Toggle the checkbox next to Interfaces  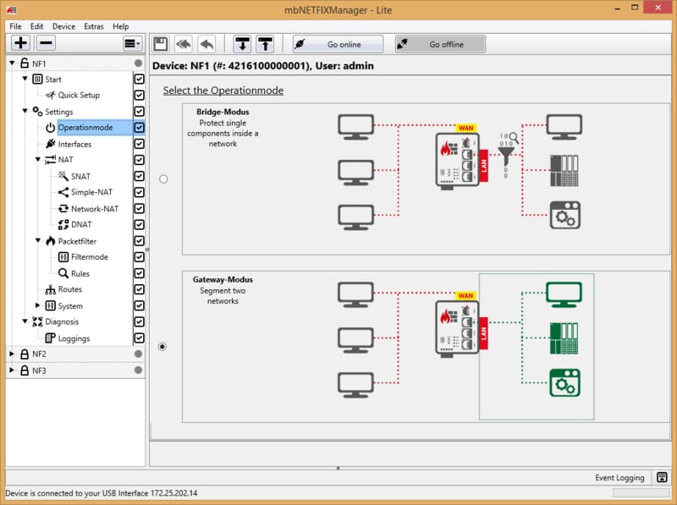[139, 144]
